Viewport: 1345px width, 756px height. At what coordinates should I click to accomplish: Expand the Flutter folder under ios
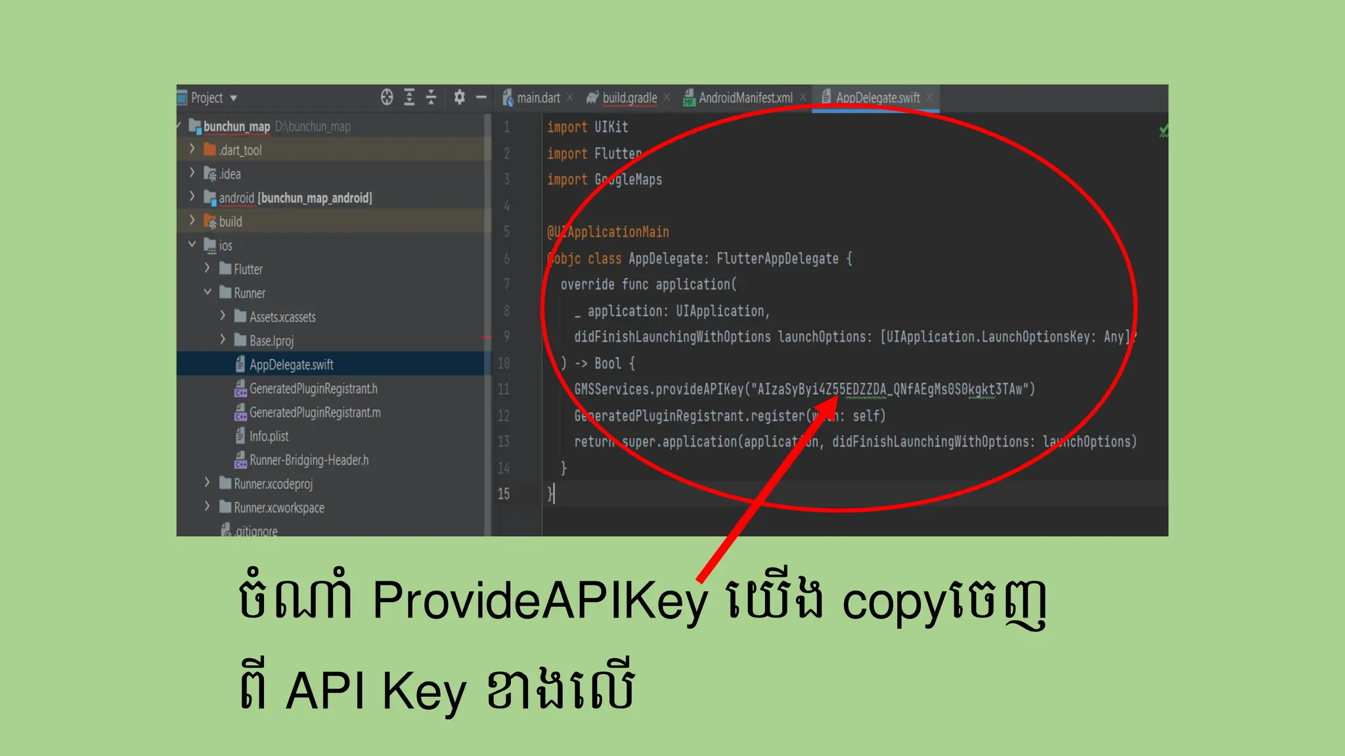pos(207,268)
